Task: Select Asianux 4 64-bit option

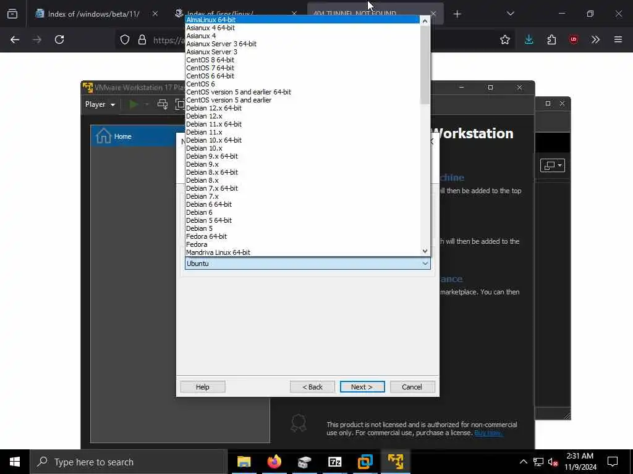Action: point(302,28)
